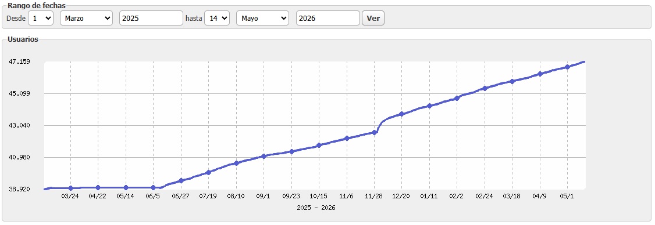Click the chart data point at 02/24
This screenshot has height=225, width=655.
pyautogui.click(x=485, y=88)
